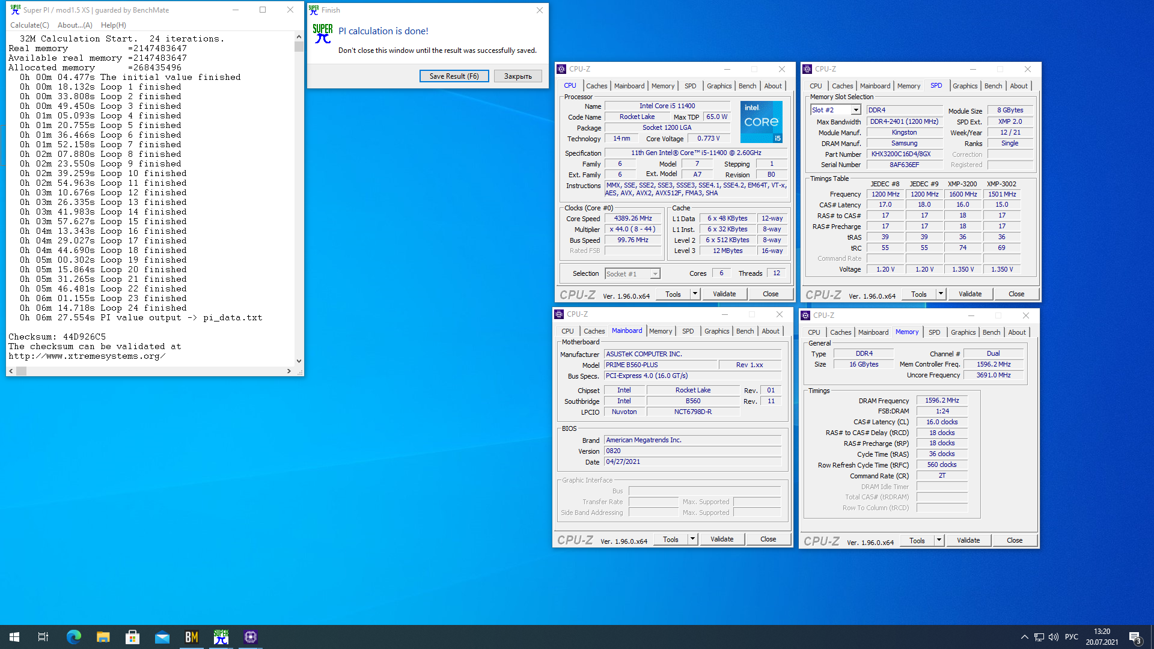Open the Bench tab in the Mainboard window
Image resolution: width=1154 pixels, height=649 pixels.
click(x=745, y=331)
